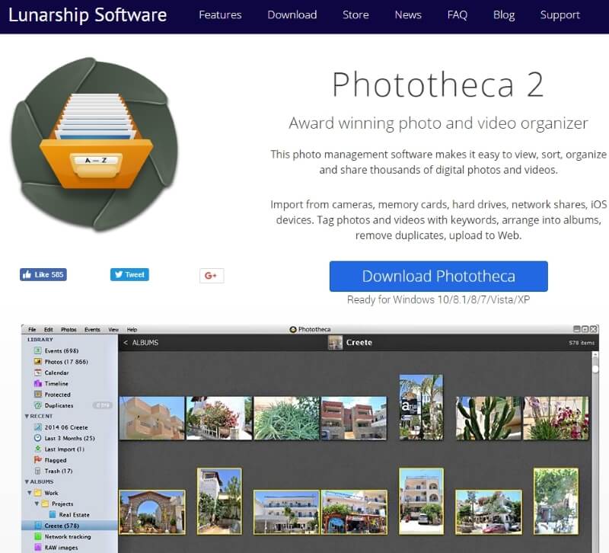Click the Work folder icon
This screenshot has height=553, width=609.
point(37,493)
